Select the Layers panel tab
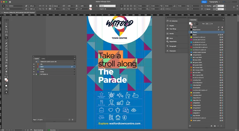 (x=37, y=59)
